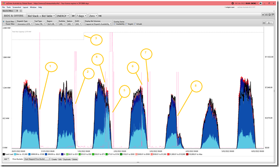Viewport: 279px width, 167px height.
Task: Click the $10,000.01 to Max legend swatch
Action: point(187,154)
